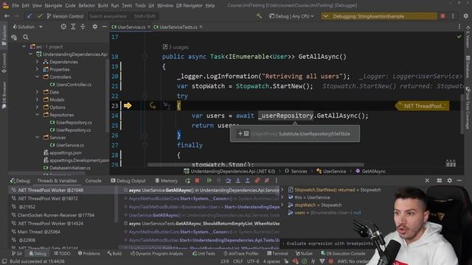
Task: Click Expand All icon in Solution panel
Action: [x=73, y=26]
